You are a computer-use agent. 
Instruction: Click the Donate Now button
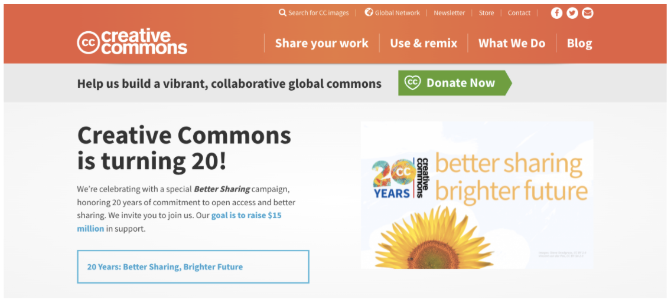click(x=455, y=83)
